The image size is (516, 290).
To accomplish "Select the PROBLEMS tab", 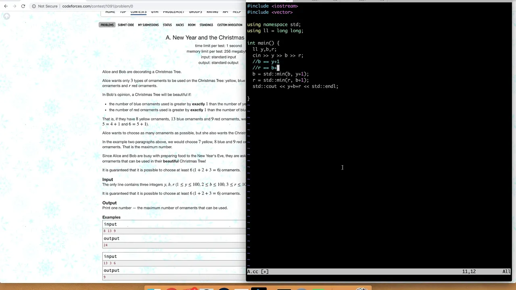I will [x=107, y=25].
